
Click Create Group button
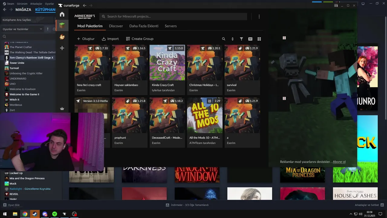click(140, 39)
